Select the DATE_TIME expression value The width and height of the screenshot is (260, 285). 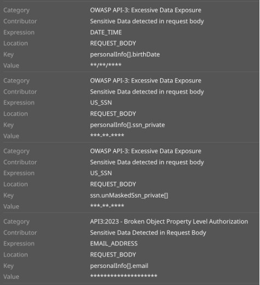(x=106, y=32)
